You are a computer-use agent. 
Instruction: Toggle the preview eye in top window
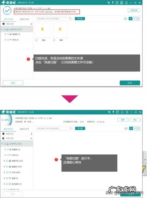click(125, 19)
